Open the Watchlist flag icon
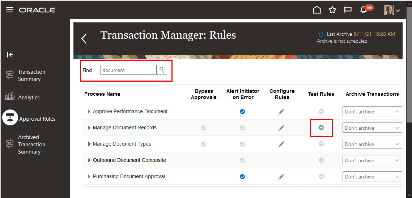This screenshot has width=412, height=198. tap(348, 10)
